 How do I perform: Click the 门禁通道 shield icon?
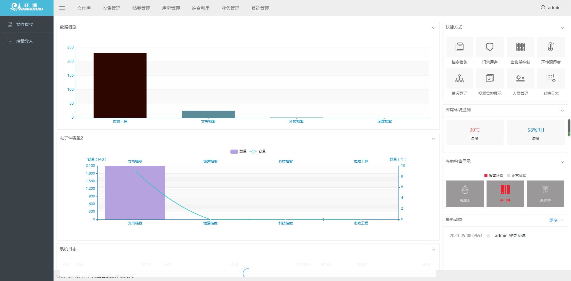point(490,47)
